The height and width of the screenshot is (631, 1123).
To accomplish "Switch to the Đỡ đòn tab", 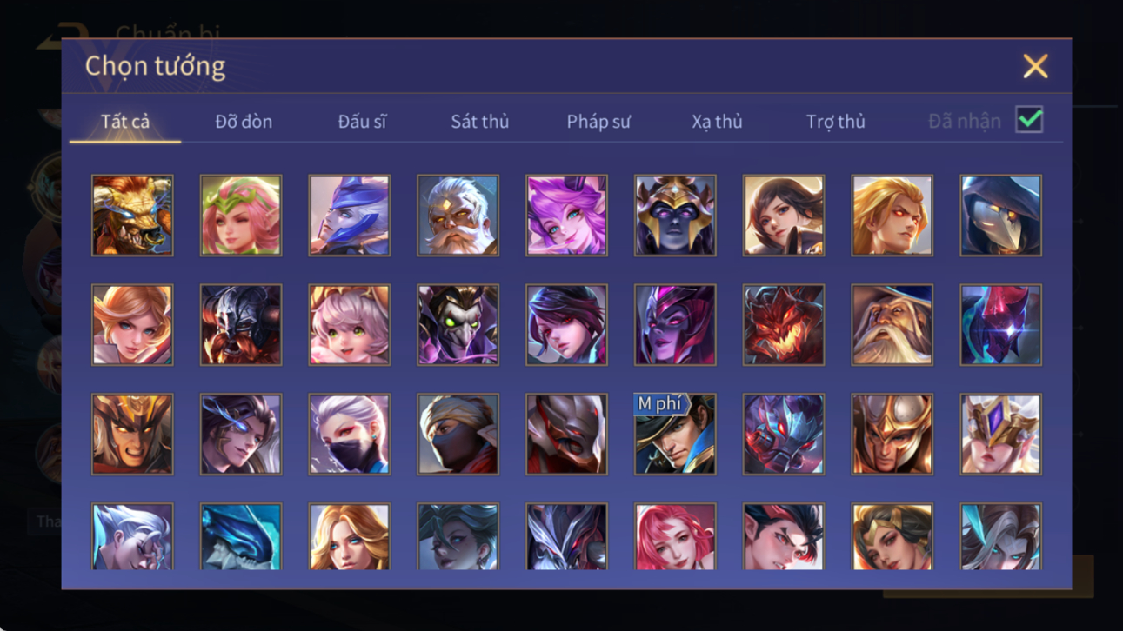I will point(244,122).
